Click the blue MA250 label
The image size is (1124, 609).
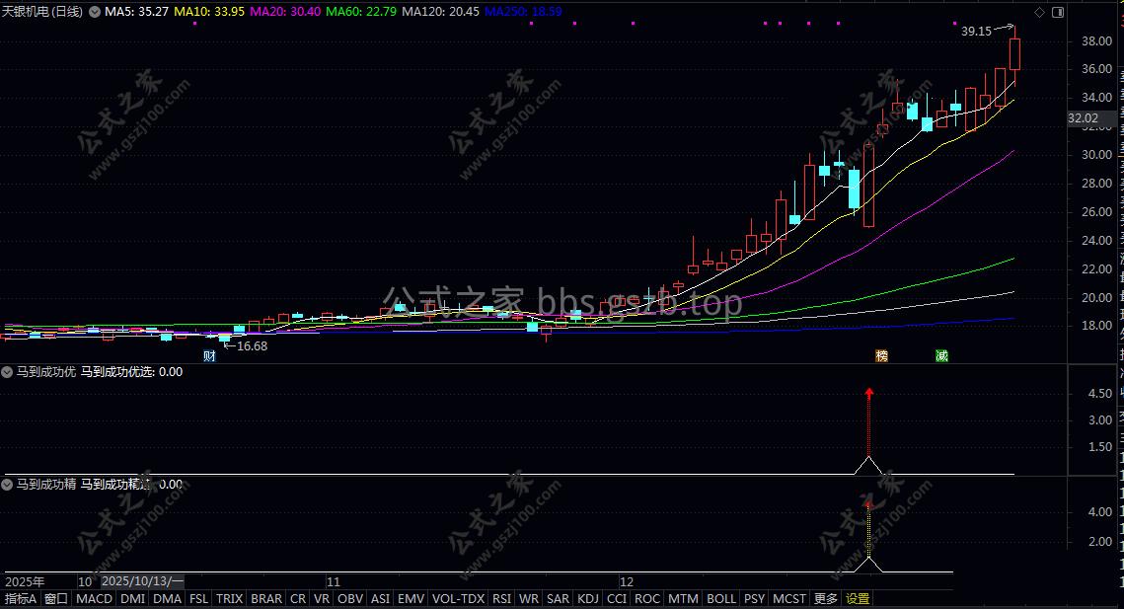(524, 12)
